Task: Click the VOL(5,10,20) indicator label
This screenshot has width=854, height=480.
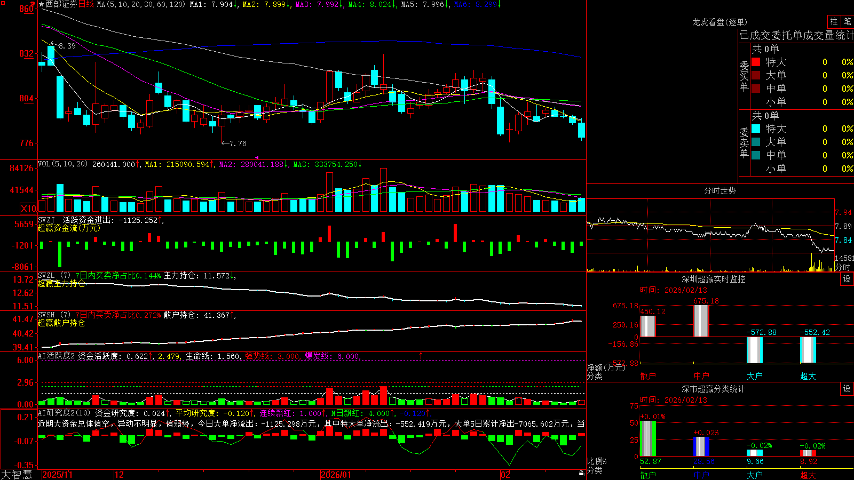Action: (x=63, y=164)
